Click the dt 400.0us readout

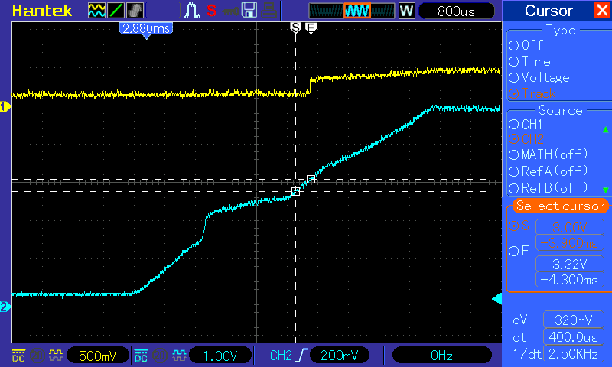(x=573, y=336)
